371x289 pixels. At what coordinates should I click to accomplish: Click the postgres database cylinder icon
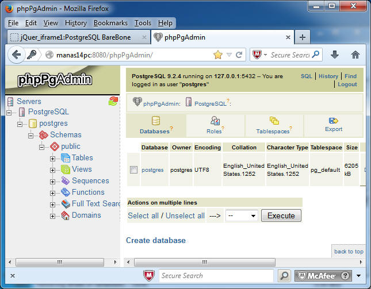coord(33,124)
